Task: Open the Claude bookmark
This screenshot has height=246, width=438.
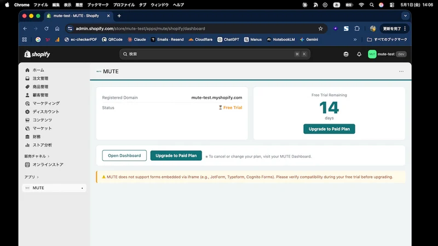Action: coord(136,39)
